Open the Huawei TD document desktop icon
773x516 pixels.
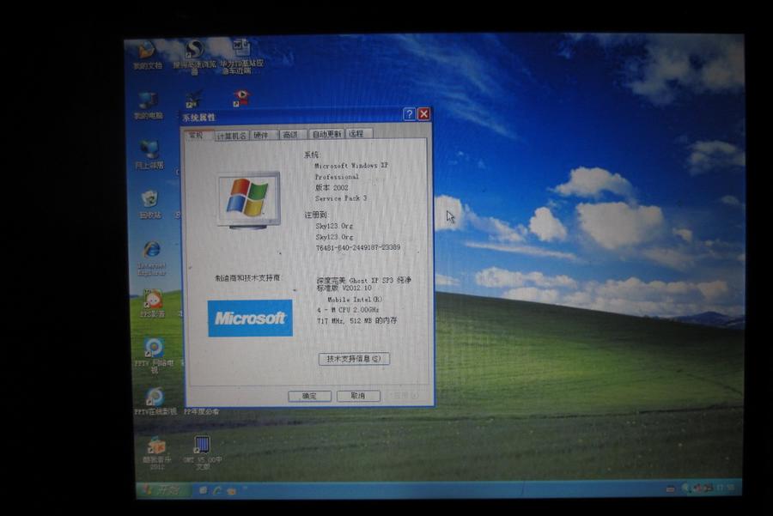tap(241, 55)
